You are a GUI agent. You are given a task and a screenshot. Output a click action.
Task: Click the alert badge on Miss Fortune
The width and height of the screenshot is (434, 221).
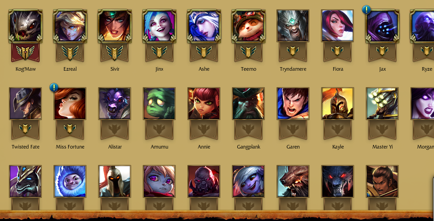[x=54, y=88]
